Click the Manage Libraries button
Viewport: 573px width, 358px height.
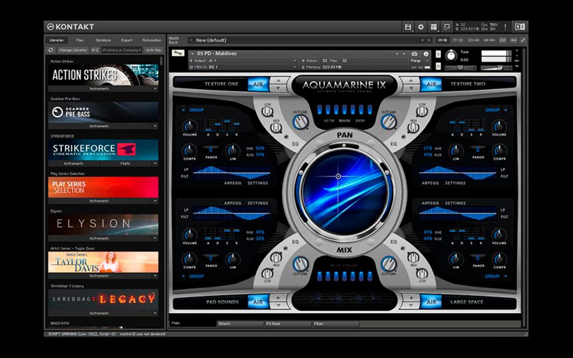(73, 50)
